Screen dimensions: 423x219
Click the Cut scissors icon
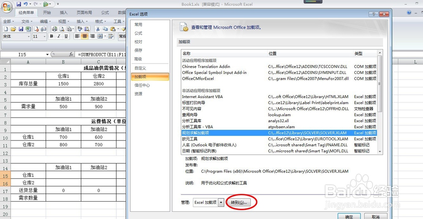tap(98, 29)
